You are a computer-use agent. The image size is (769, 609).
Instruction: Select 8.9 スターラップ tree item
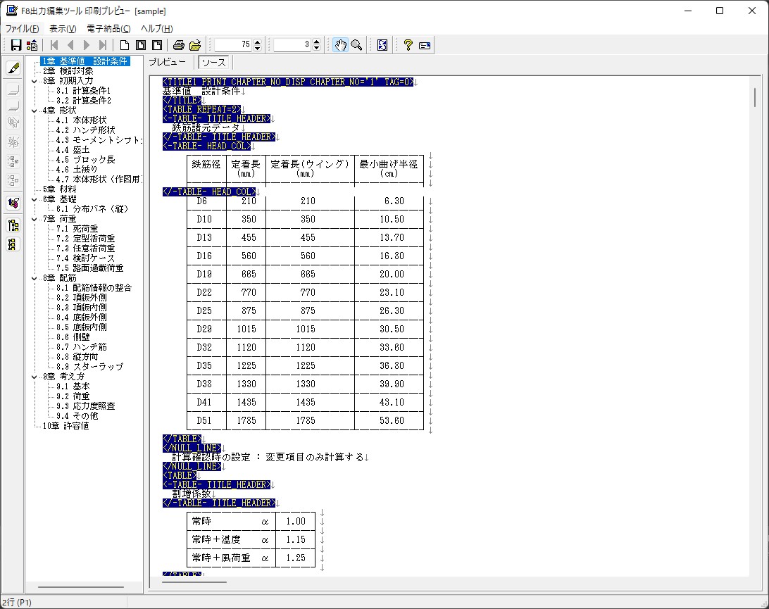(x=89, y=367)
